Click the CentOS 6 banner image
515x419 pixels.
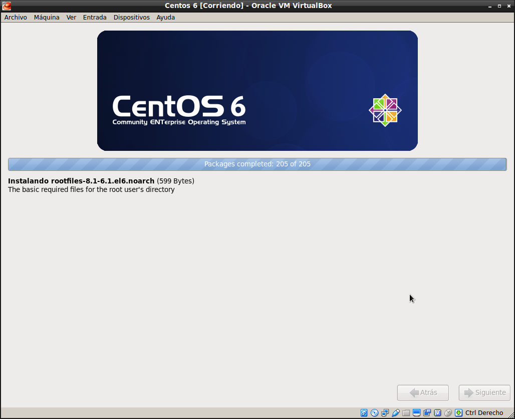coord(257,91)
